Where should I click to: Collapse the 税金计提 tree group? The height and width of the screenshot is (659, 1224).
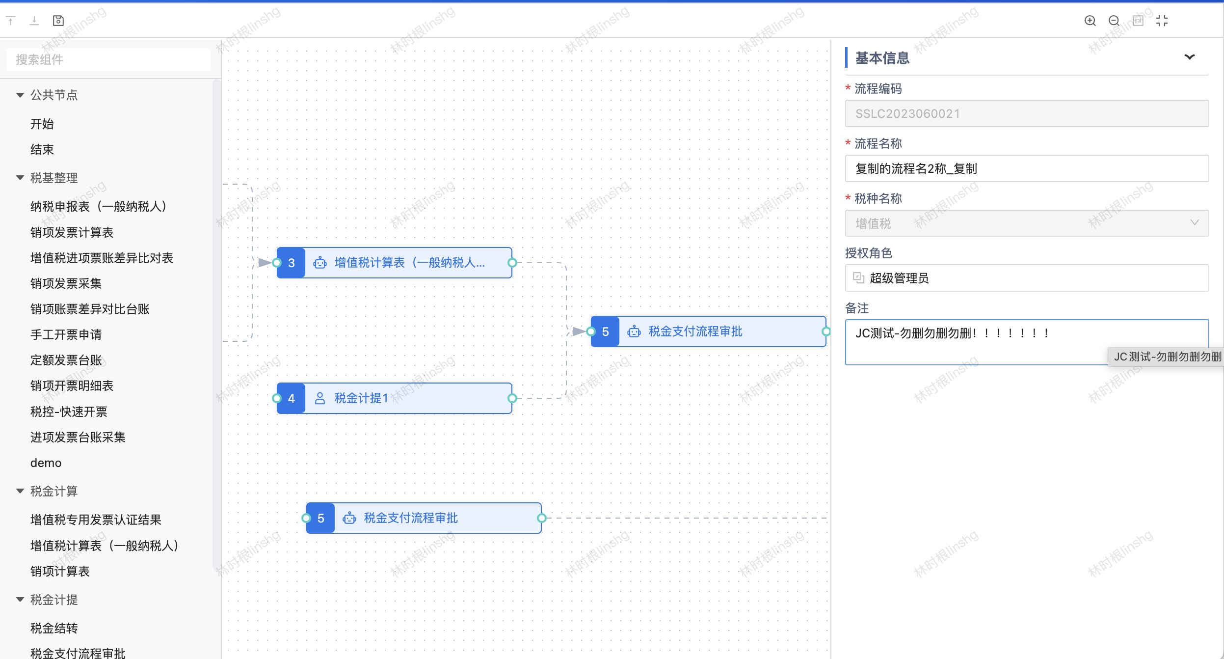pos(20,600)
